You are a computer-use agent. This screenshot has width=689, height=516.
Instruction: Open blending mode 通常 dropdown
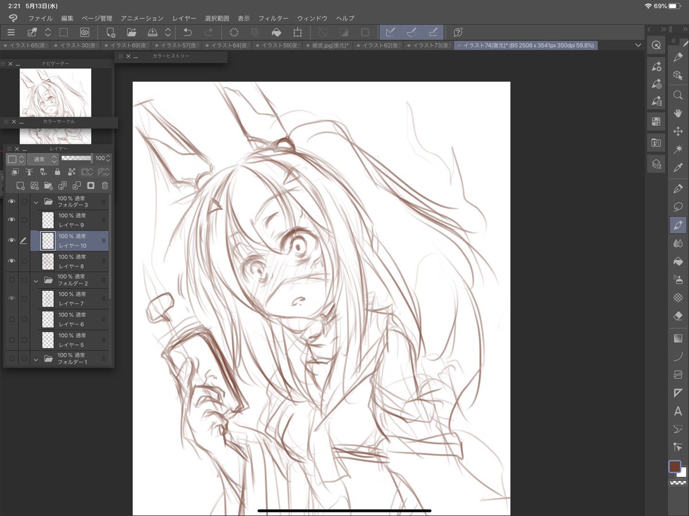click(x=42, y=158)
